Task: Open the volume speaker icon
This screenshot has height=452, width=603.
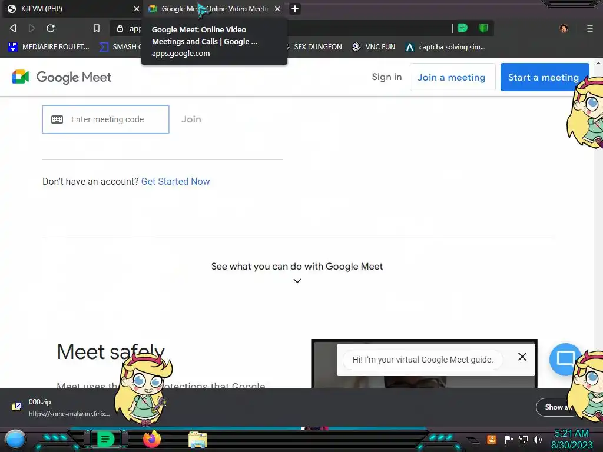Action: pyautogui.click(x=538, y=439)
